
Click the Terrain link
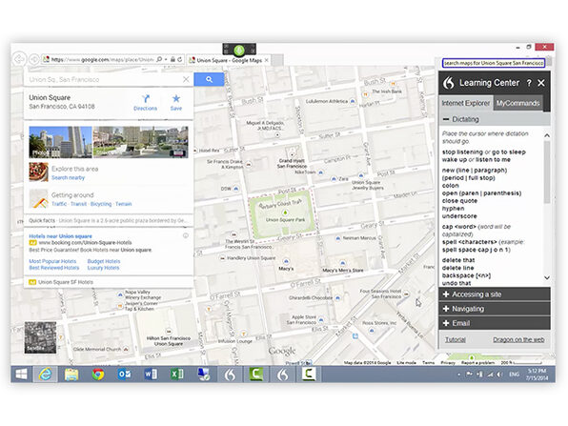[124, 204]
